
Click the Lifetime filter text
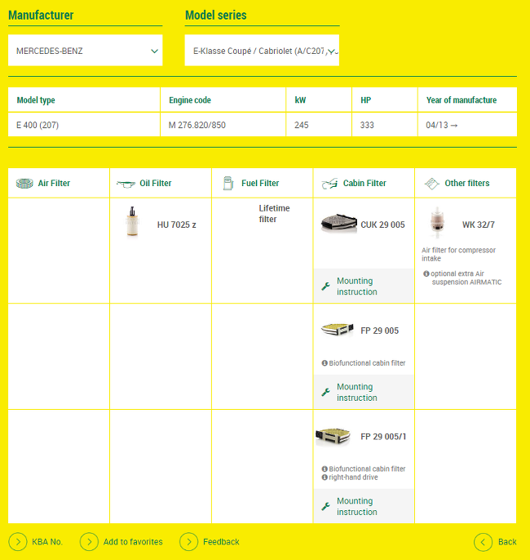point(274,214)
